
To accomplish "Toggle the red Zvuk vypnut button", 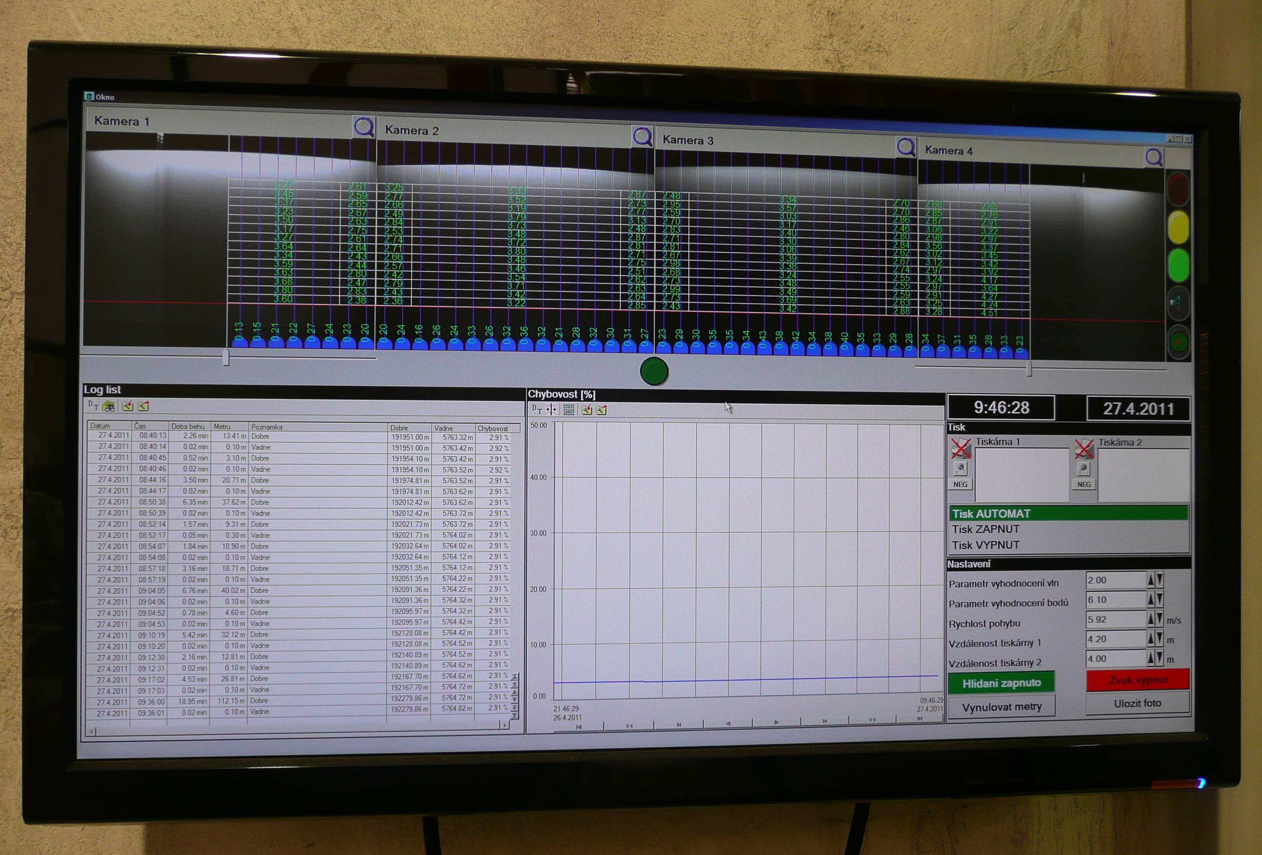I will [1137, 680].
